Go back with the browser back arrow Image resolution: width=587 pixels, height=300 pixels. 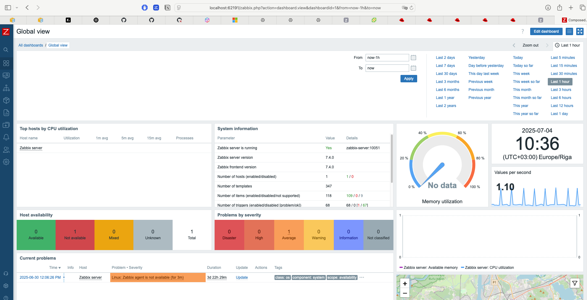(27, 7)
